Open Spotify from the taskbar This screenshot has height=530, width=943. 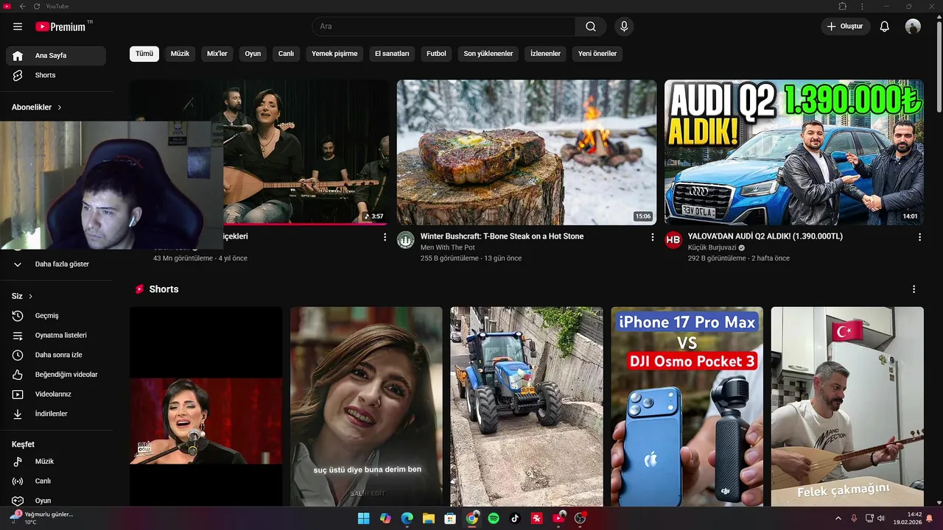(x=494, y=518)
